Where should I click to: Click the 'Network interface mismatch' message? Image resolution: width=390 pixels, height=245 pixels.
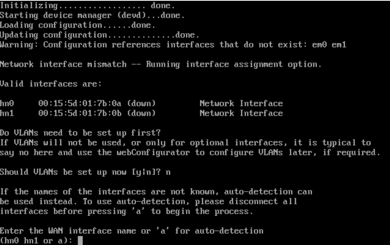click(x=161, y=64)
